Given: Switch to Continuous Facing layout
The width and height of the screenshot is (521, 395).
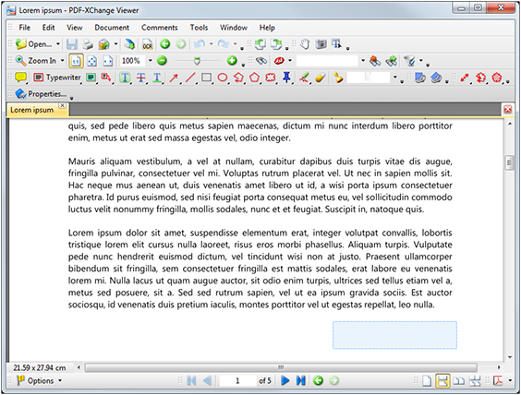Looking at the screenshot, I should pyautogui.click(x=475, y=381).
